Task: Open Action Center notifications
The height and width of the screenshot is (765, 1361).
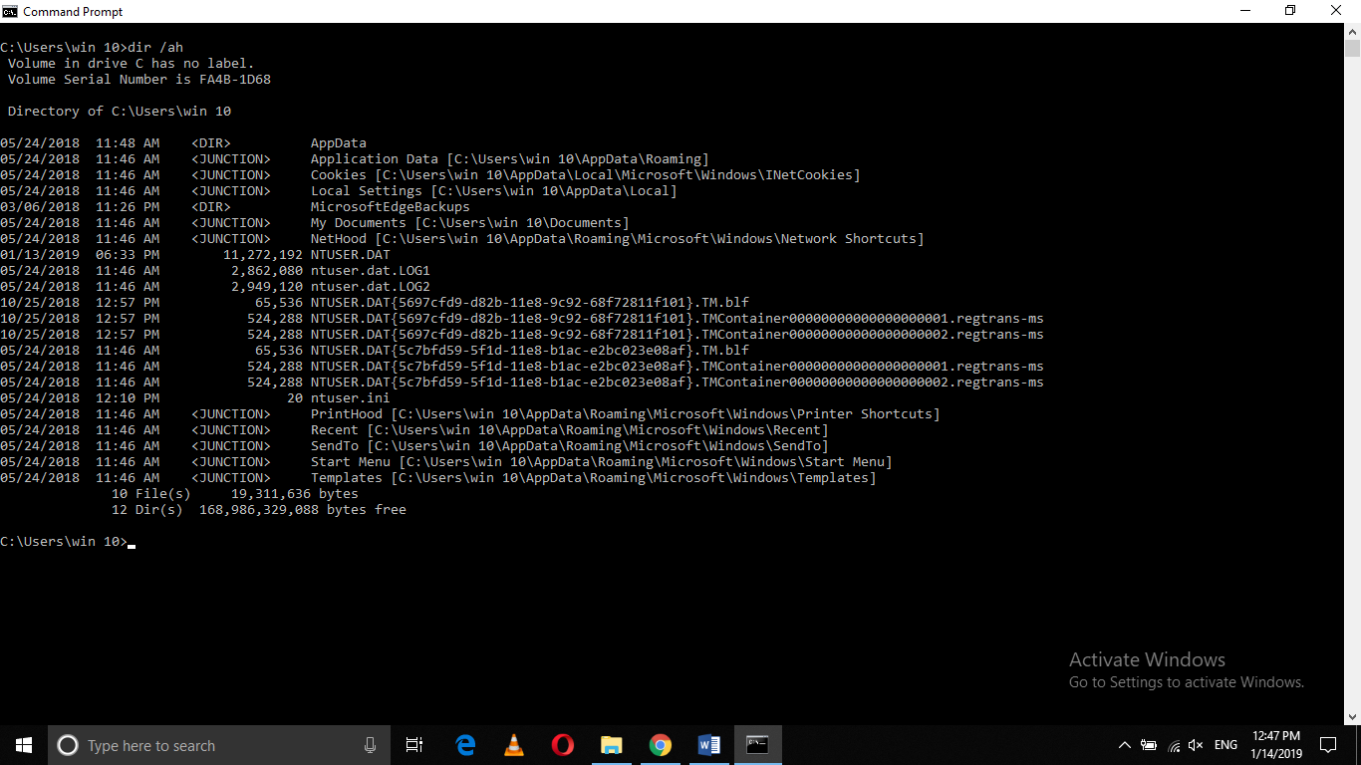Action: (x=1328, y=744)
